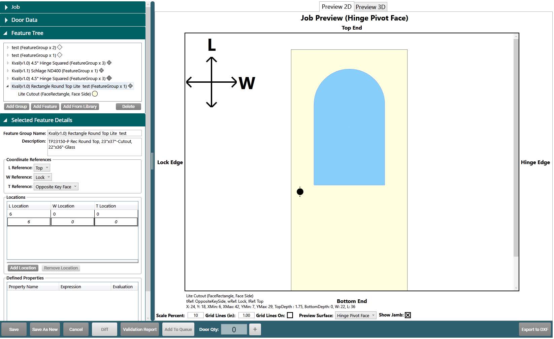Click the Feature Group Name field

pyautogui.click(x=94, y=134)
